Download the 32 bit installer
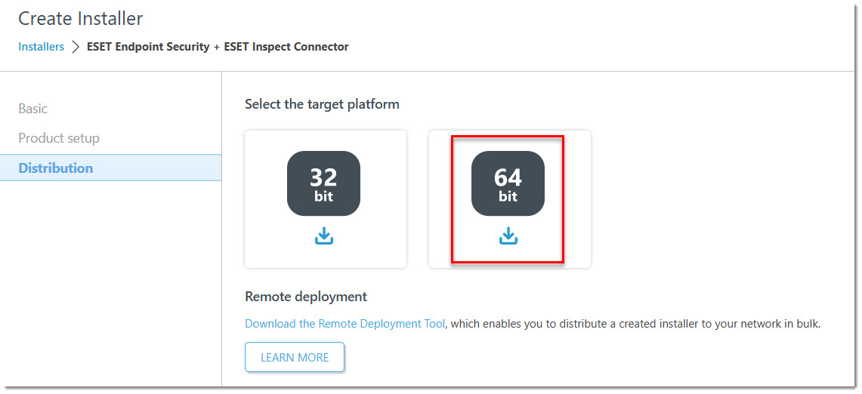Screen dimensions: 862x394 point(324,235)
